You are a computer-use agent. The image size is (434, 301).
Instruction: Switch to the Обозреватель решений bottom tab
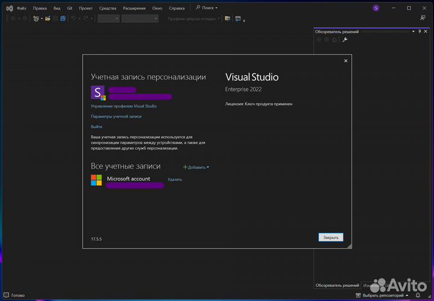(x=337, y=285)
